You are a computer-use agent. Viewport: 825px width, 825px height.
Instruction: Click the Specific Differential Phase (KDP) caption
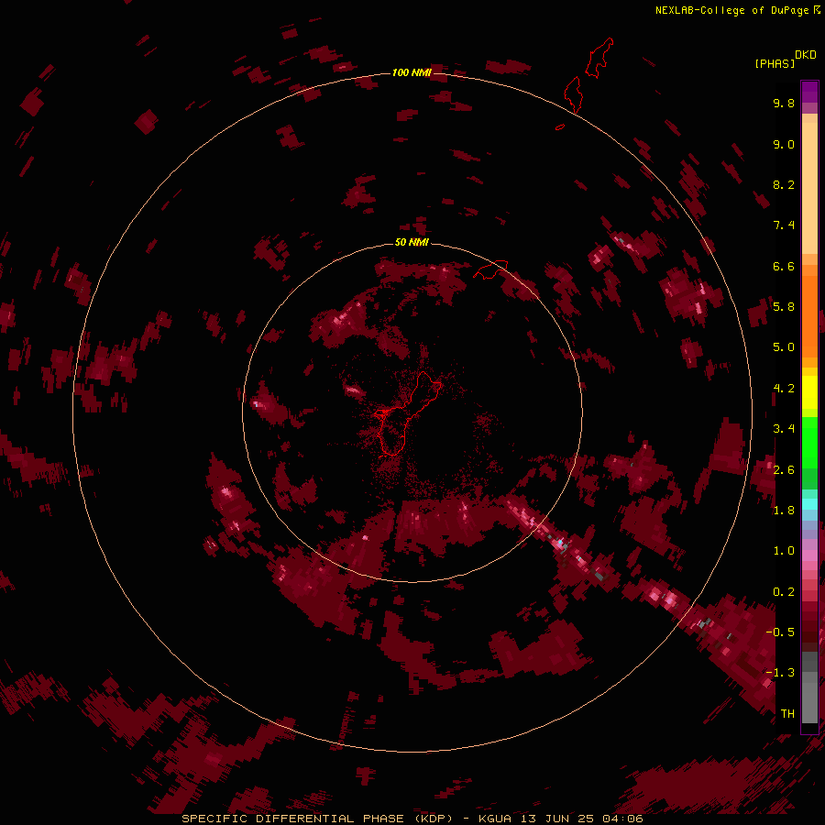click(319, 819)
